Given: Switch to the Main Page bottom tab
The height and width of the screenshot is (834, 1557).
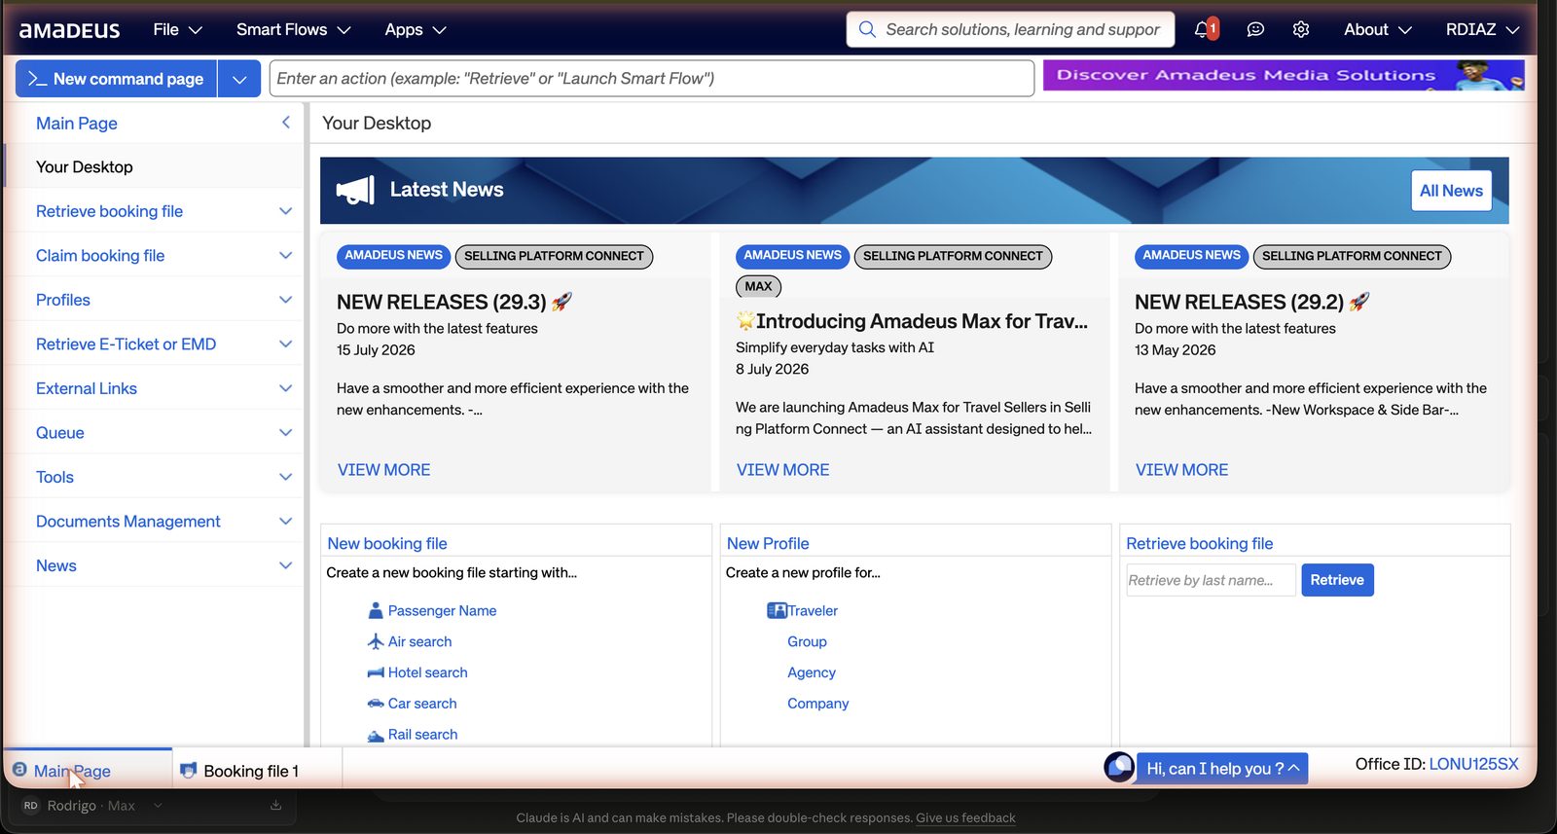Looking at the screenshot, I should point(88,770).
